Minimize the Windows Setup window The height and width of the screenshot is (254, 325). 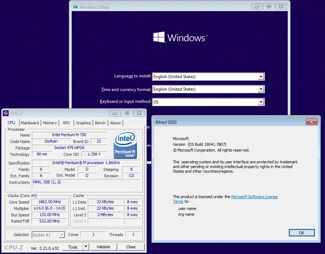click(x=257, y=7)
